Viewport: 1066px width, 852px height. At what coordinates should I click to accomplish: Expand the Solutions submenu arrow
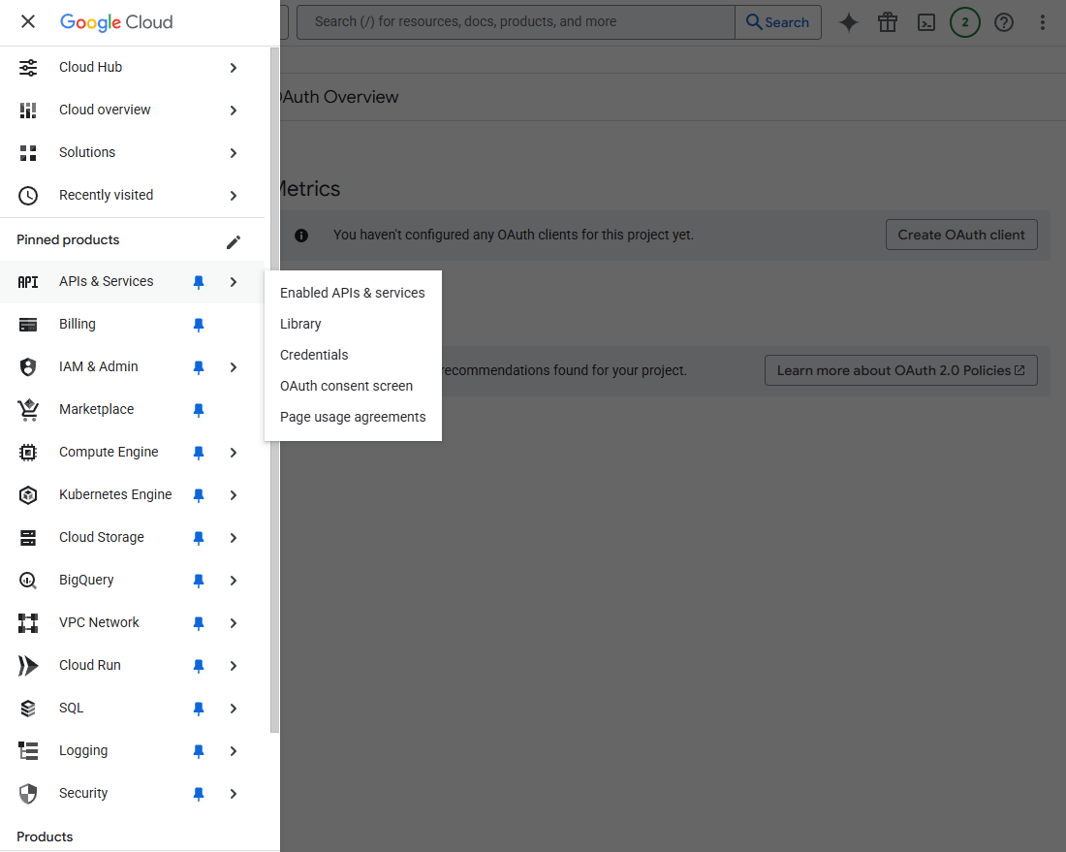[x=234, y=153]
